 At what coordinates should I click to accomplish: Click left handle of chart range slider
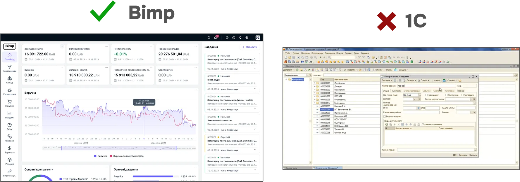[x=62, y=148]
